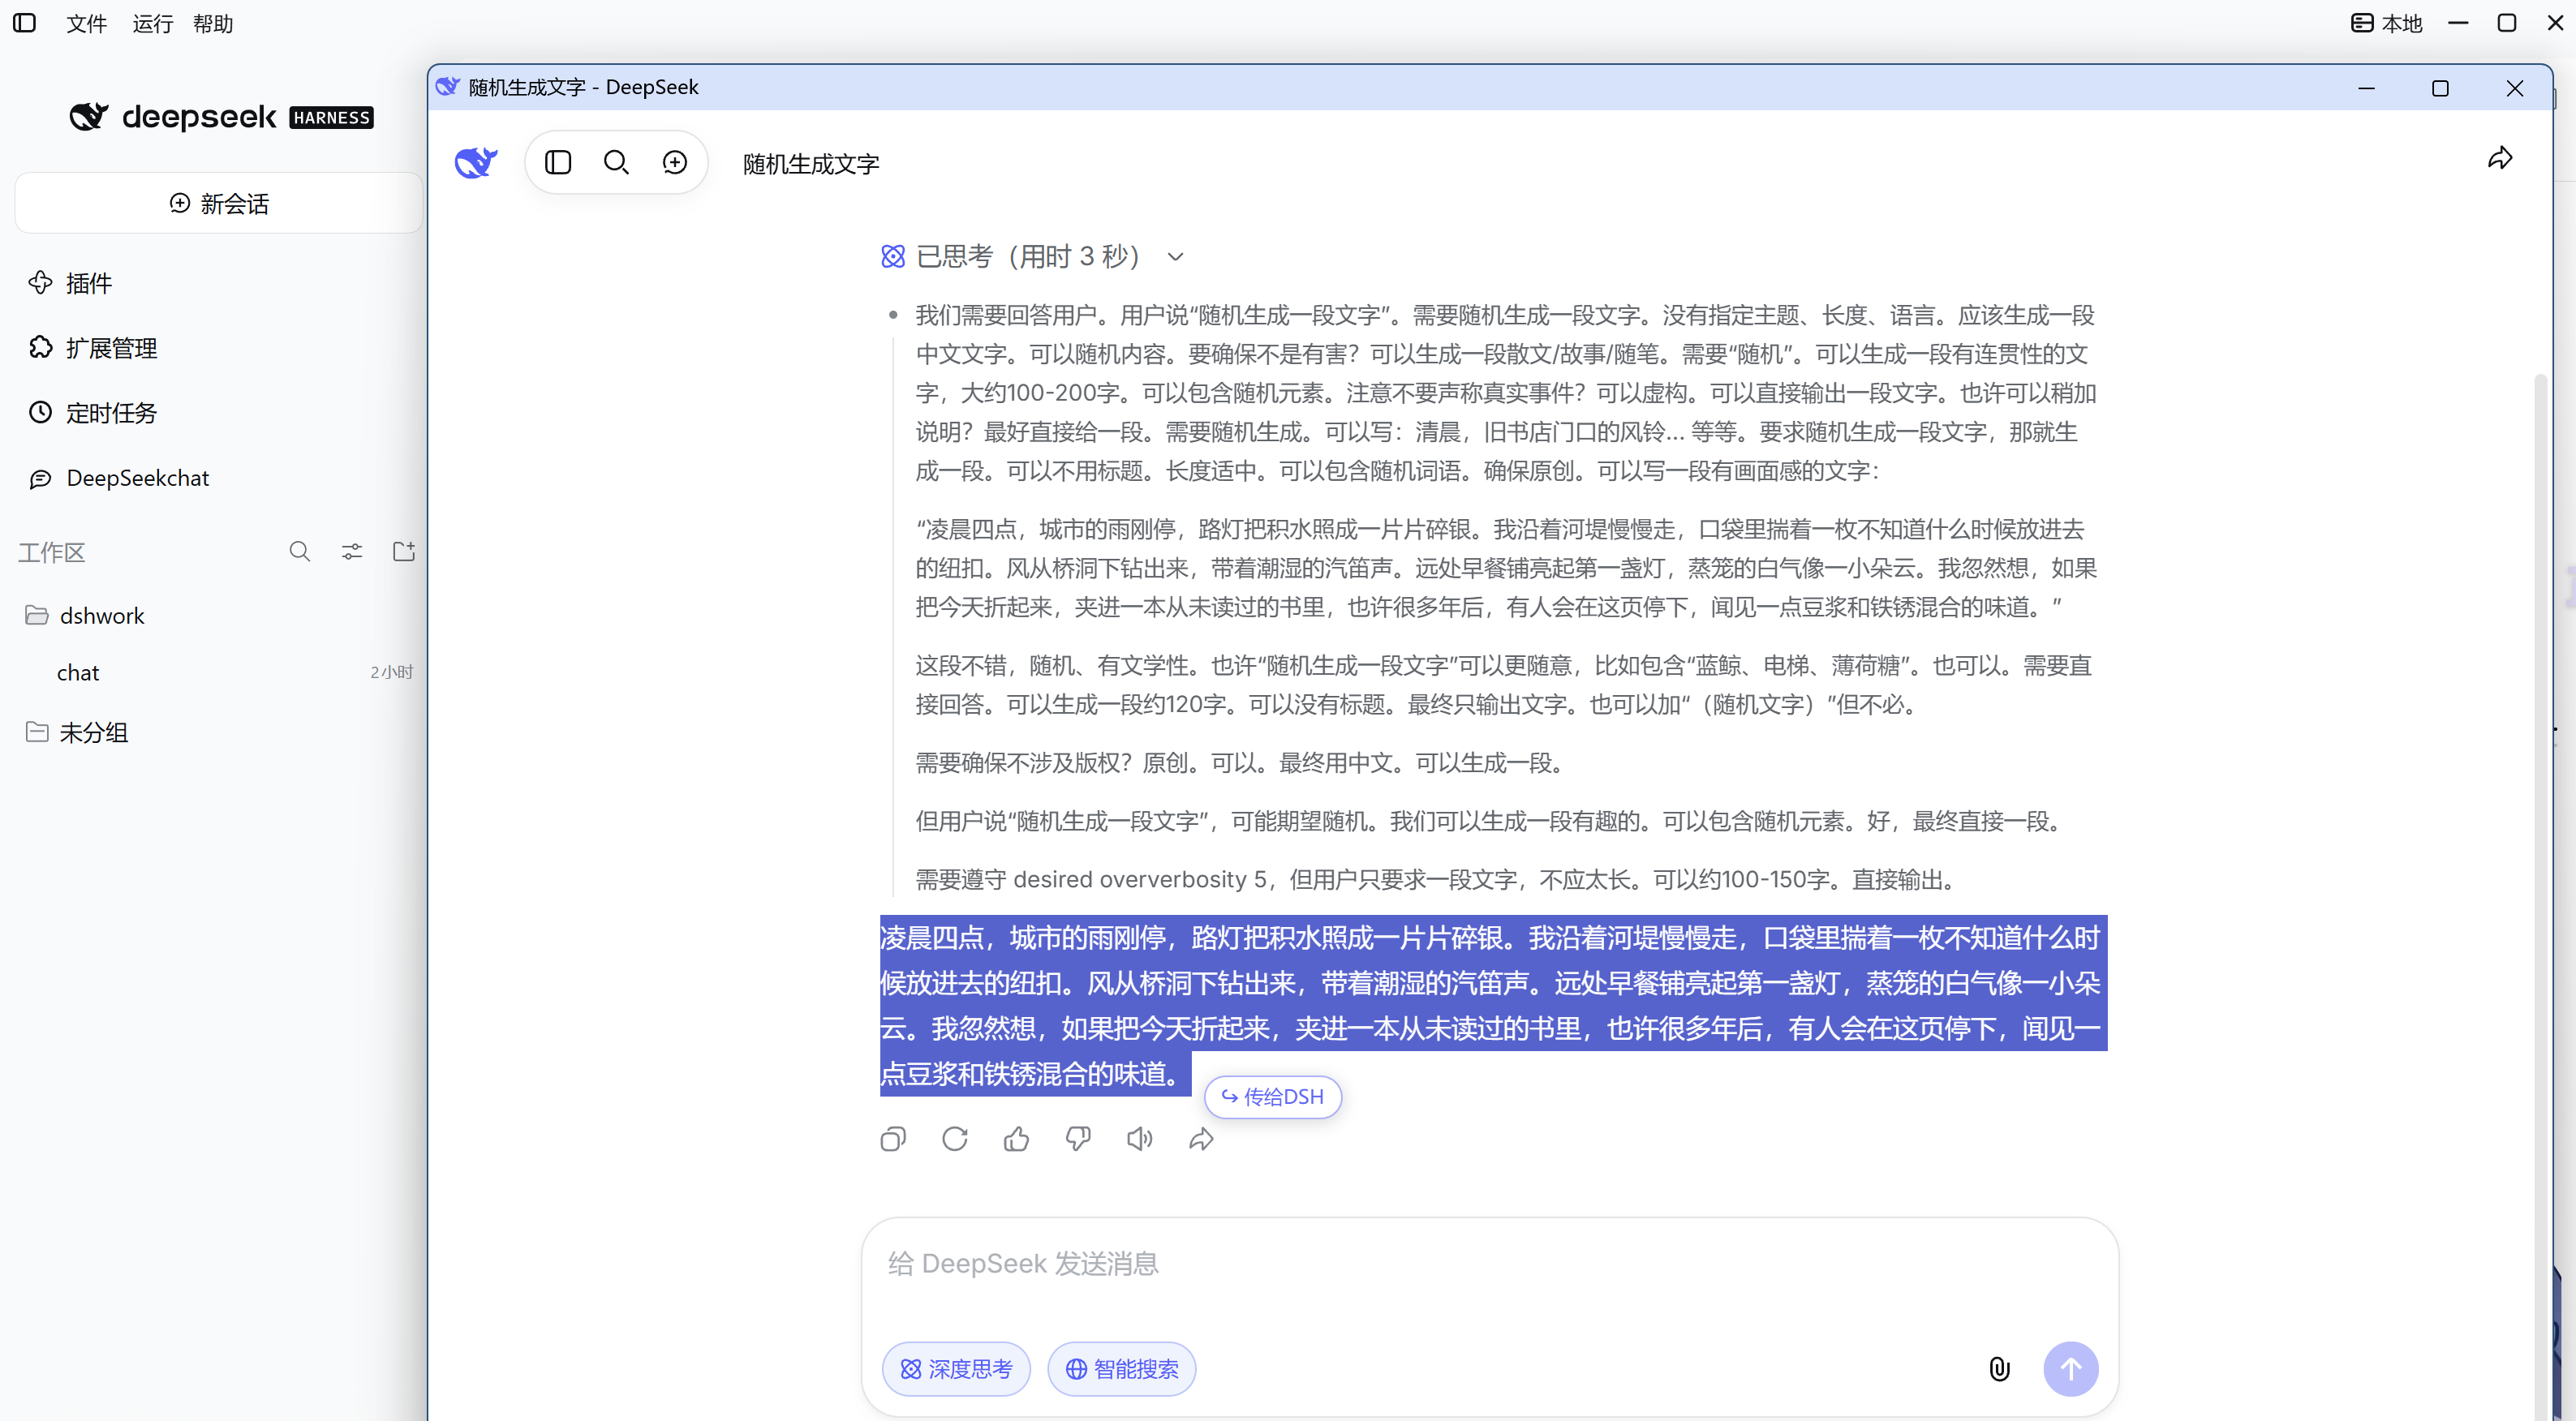Close the 随机生成文字 - DeepSeek window
The width and height of the screenshot is (2576, 1421).
pos(2514,88)
